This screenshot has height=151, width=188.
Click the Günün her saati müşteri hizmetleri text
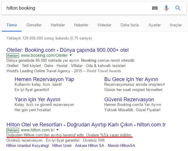[x=133, y=90]
